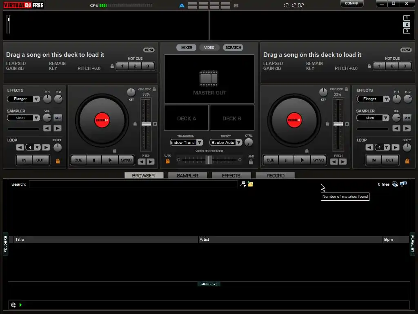Toggle right deck loop orange lock
418x314 pixels.
click(x=407, y=161)
